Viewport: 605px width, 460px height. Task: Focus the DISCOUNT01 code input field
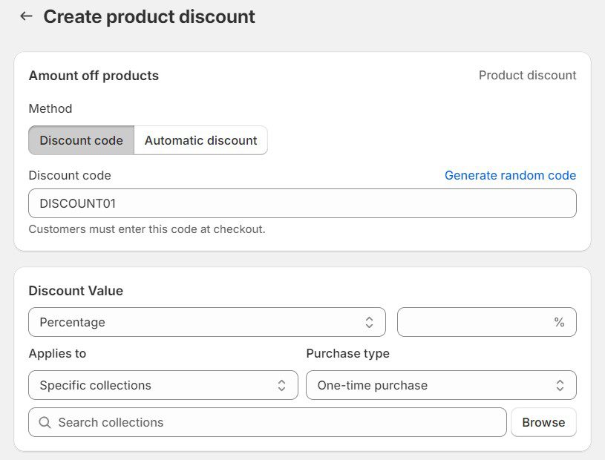[302, 203]
